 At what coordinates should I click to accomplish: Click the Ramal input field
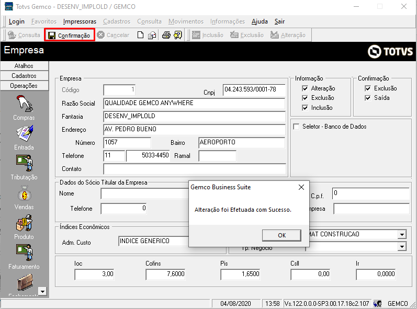tap(217, 156)
